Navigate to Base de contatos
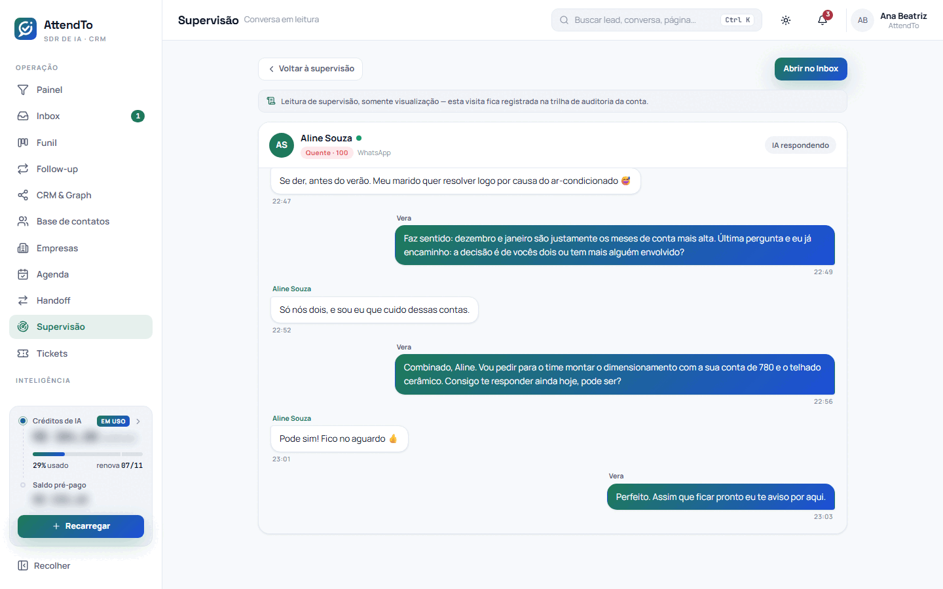This screenshot has height=589, width=943. 81,221
